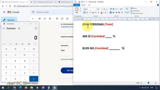The image size is (160, 90).
Task: Click Seleccionar todo in WordPad
Action: pos(137,13)
